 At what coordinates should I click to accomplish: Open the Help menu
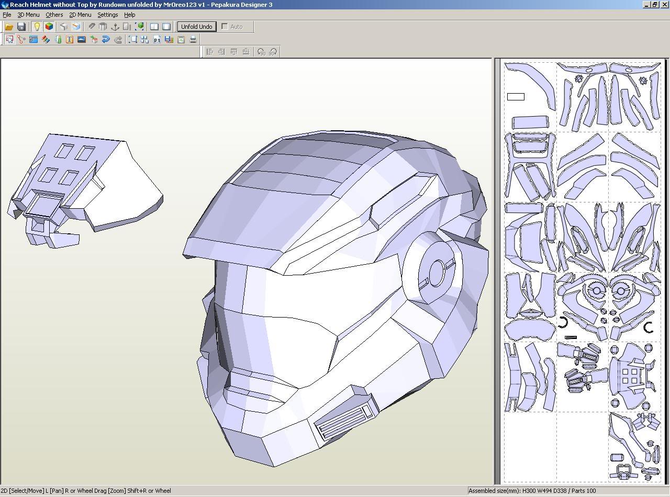coord(129,15)
